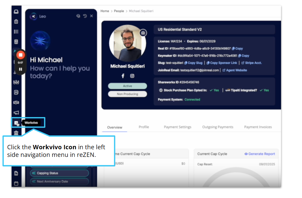Viewport: 302px width, 198px height.
Task: Click the Leo sparkle avatar icon
Action: click(34, 16)
